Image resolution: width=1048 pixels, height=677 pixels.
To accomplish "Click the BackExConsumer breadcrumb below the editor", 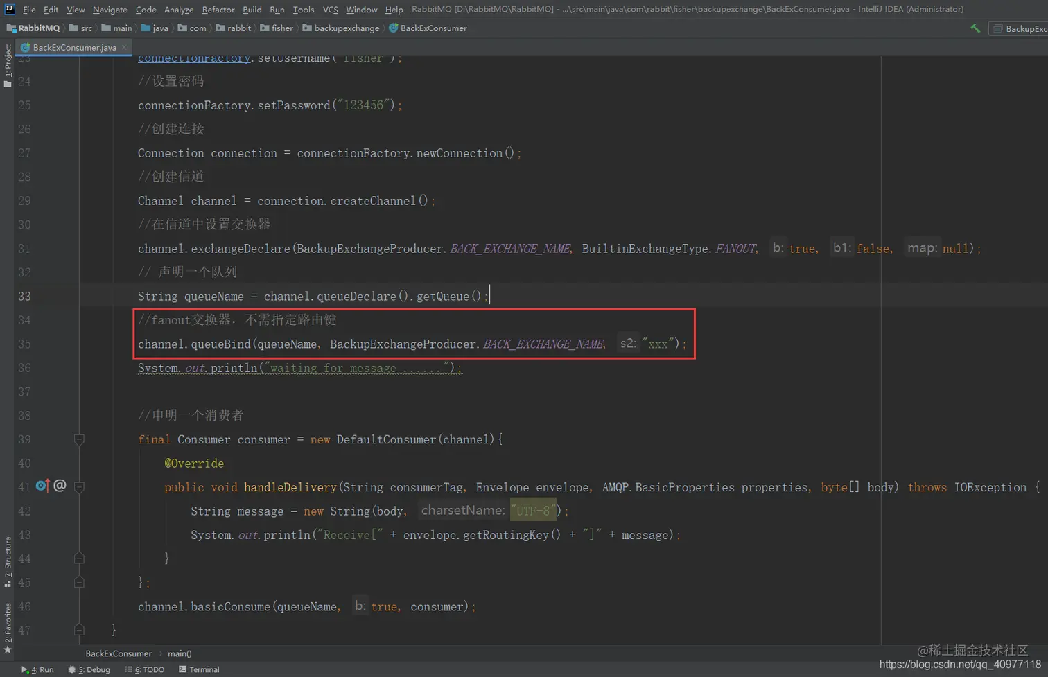I will (119, 653).
